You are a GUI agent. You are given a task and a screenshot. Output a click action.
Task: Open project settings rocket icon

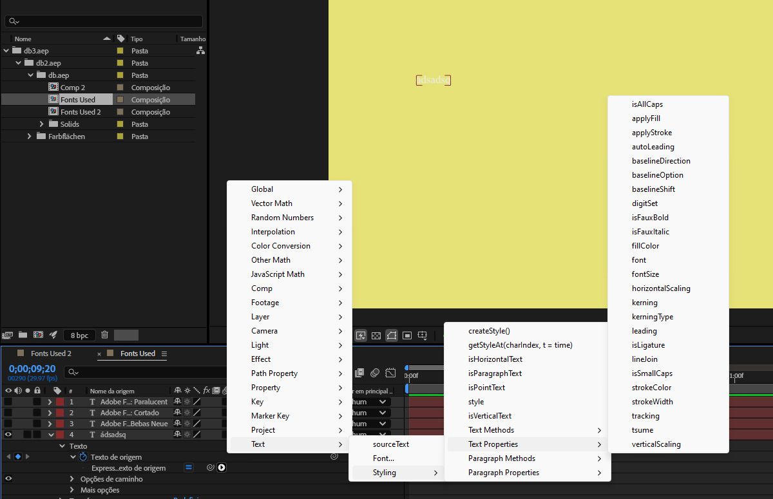coord(53,335)
